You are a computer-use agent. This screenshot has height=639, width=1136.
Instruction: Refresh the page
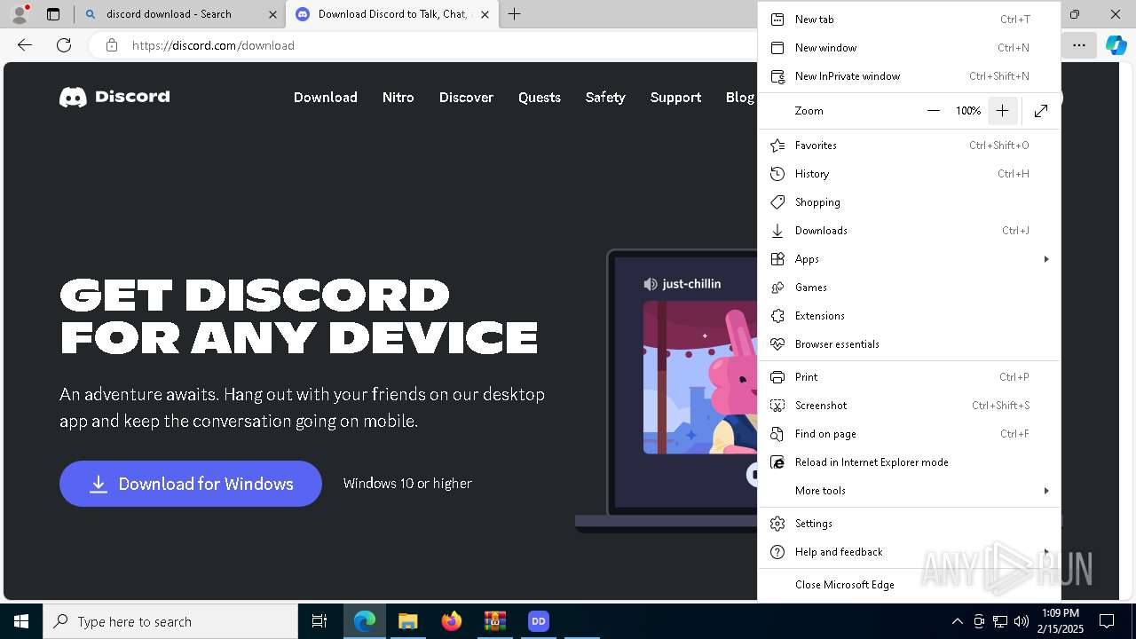64,45
